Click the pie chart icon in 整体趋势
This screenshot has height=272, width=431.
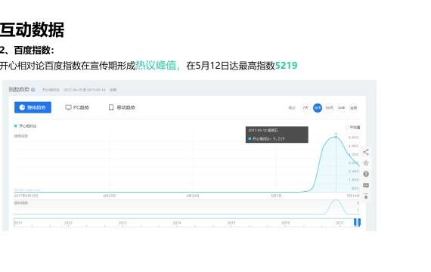coord(22,107)
